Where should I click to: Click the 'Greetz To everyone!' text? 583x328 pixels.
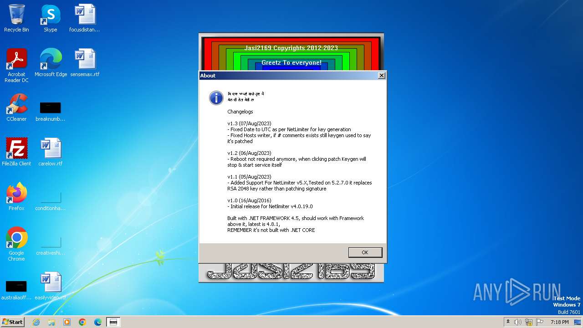[291, 62]
